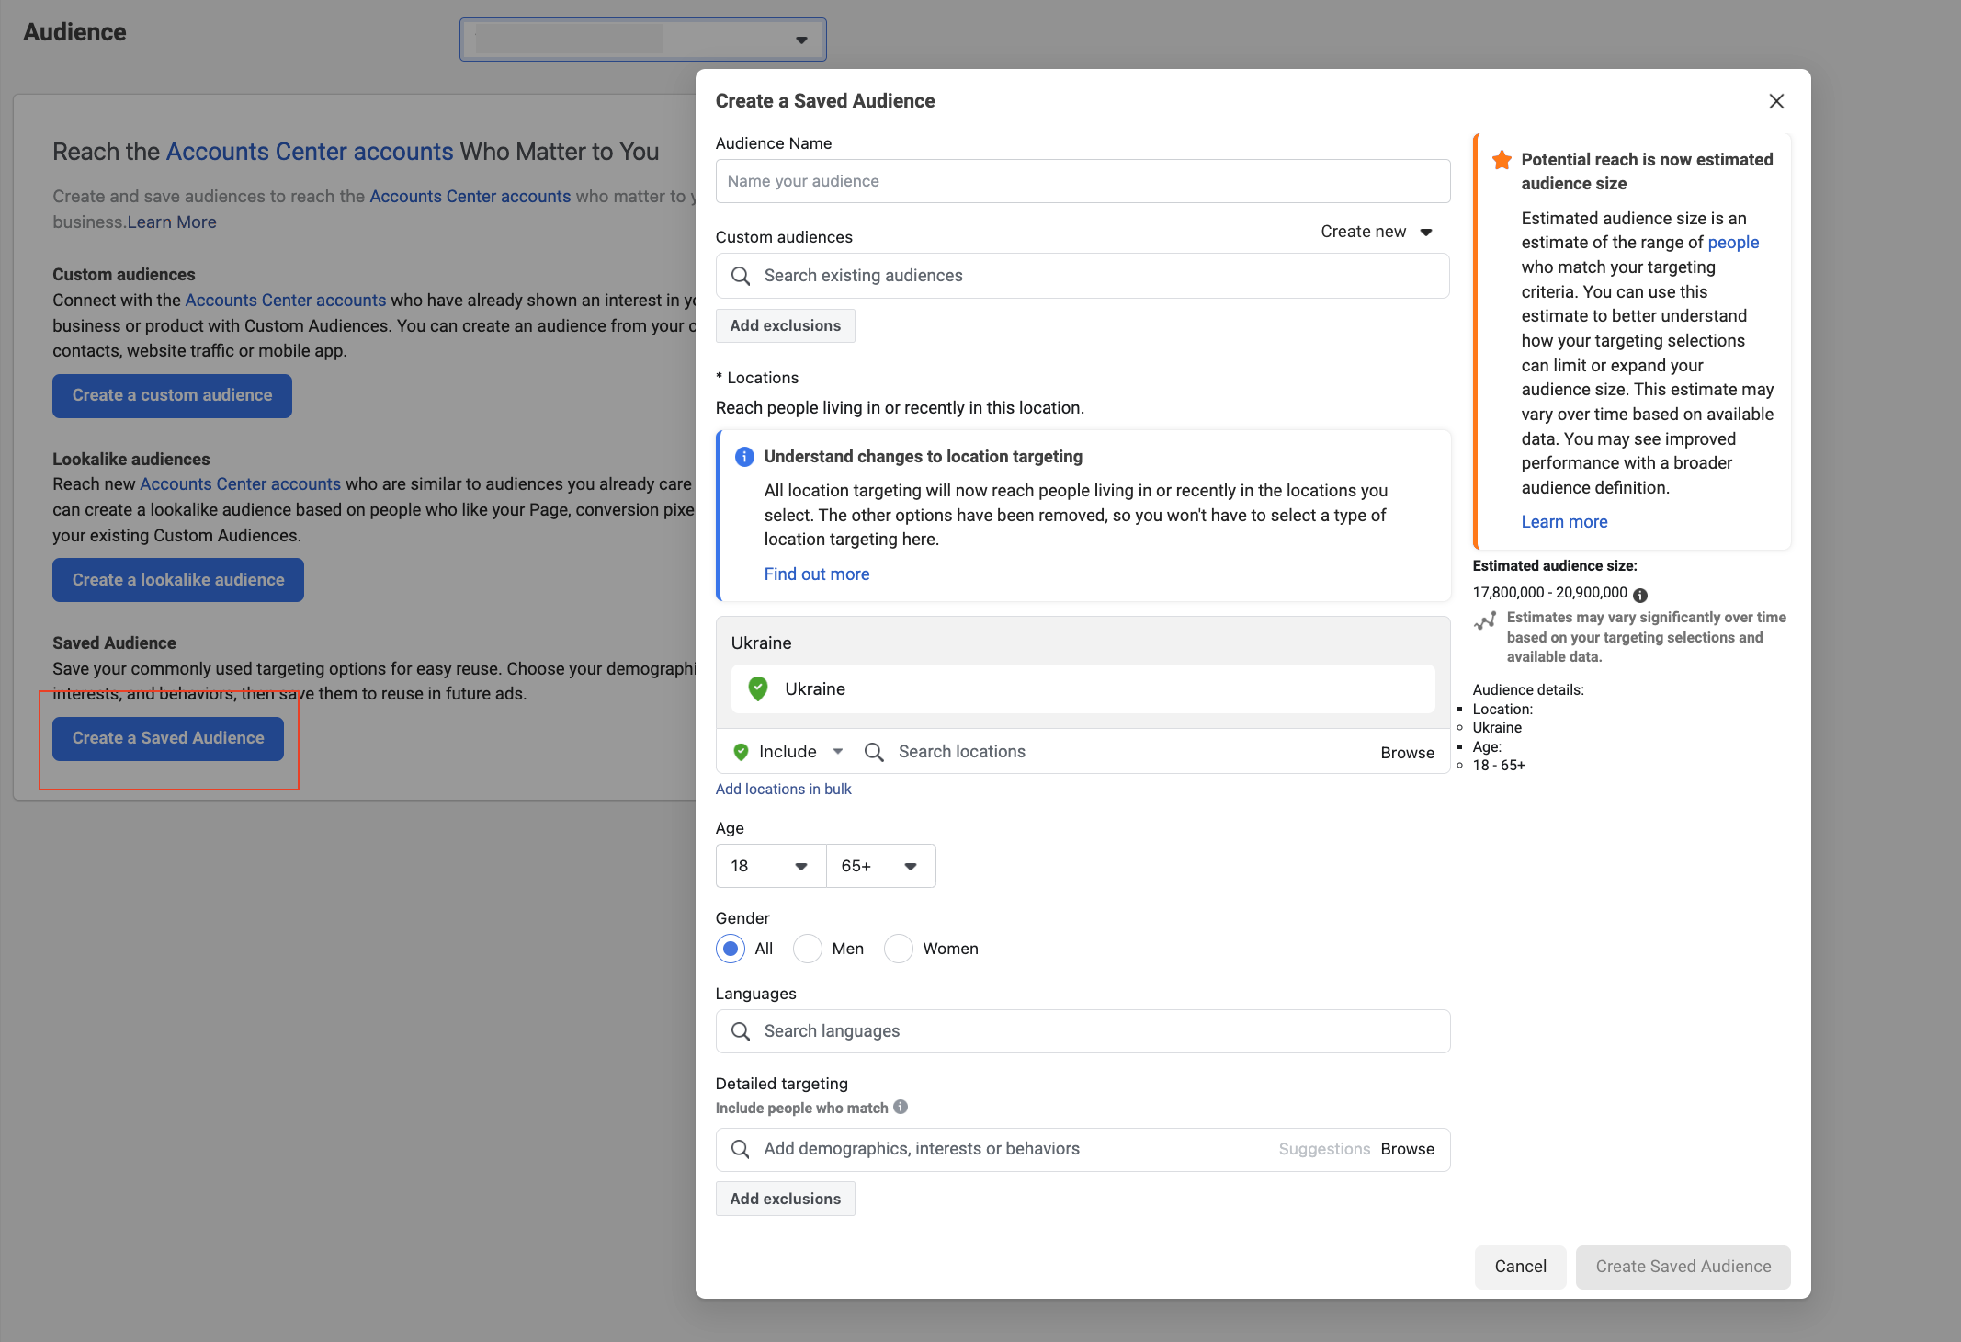Close the Create a Saved Audience dialog

coord(1776,101)
